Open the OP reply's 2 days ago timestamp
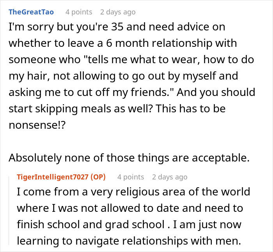Viewport: 273px width, 252px height. click(170, 177)
